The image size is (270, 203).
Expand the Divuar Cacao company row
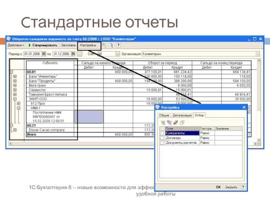15,130
